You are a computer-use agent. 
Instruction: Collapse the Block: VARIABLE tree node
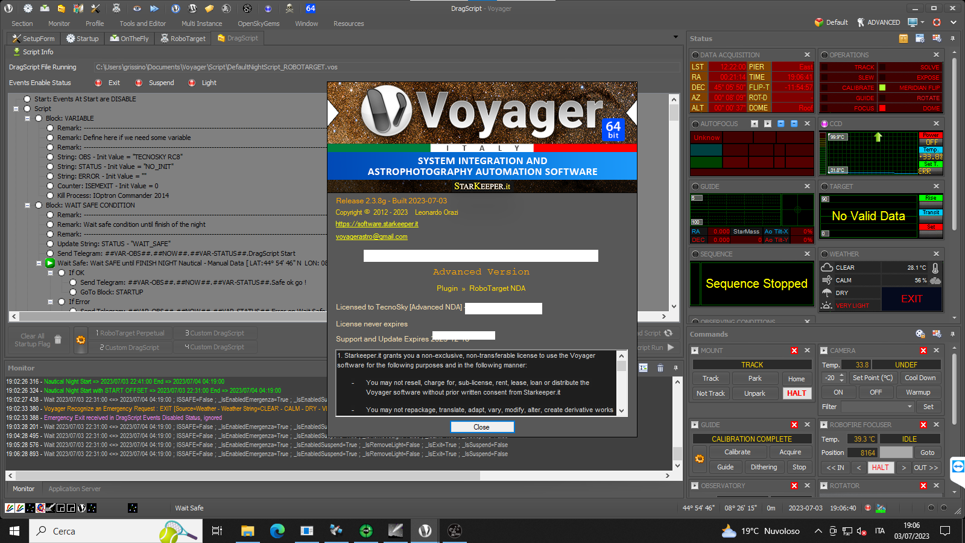point(27,118)
